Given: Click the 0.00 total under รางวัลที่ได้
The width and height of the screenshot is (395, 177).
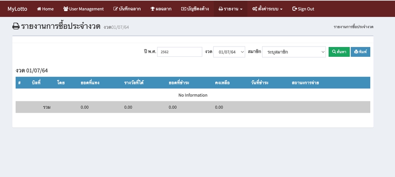Looking at the screenshot, I should click(128, 107).
